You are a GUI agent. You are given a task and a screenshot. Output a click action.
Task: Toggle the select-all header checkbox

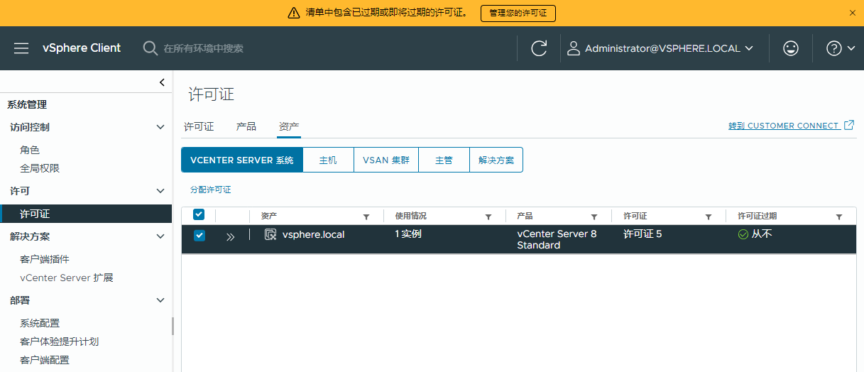[x=199, y=214]
